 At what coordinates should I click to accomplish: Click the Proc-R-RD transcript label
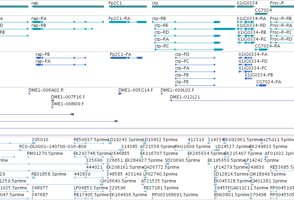click(x=281, y=39)
